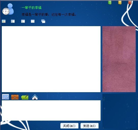Click the yellow book icon
The width and height of the screenshot is (138, 130).
coord(120,3)
